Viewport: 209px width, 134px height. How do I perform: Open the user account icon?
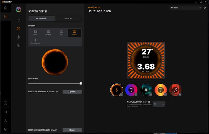click(x=6, y=120)
